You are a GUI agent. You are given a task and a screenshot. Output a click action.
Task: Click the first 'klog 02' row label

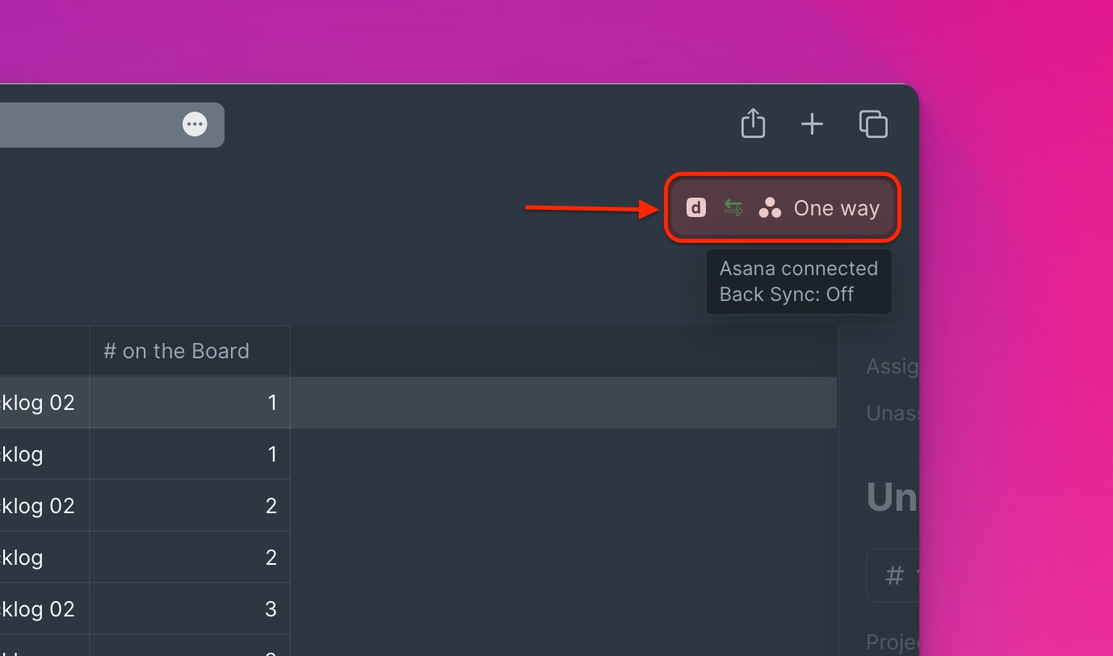37,403
